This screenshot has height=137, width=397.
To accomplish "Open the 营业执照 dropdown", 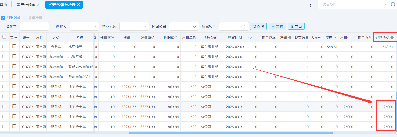I will point(134,26).
